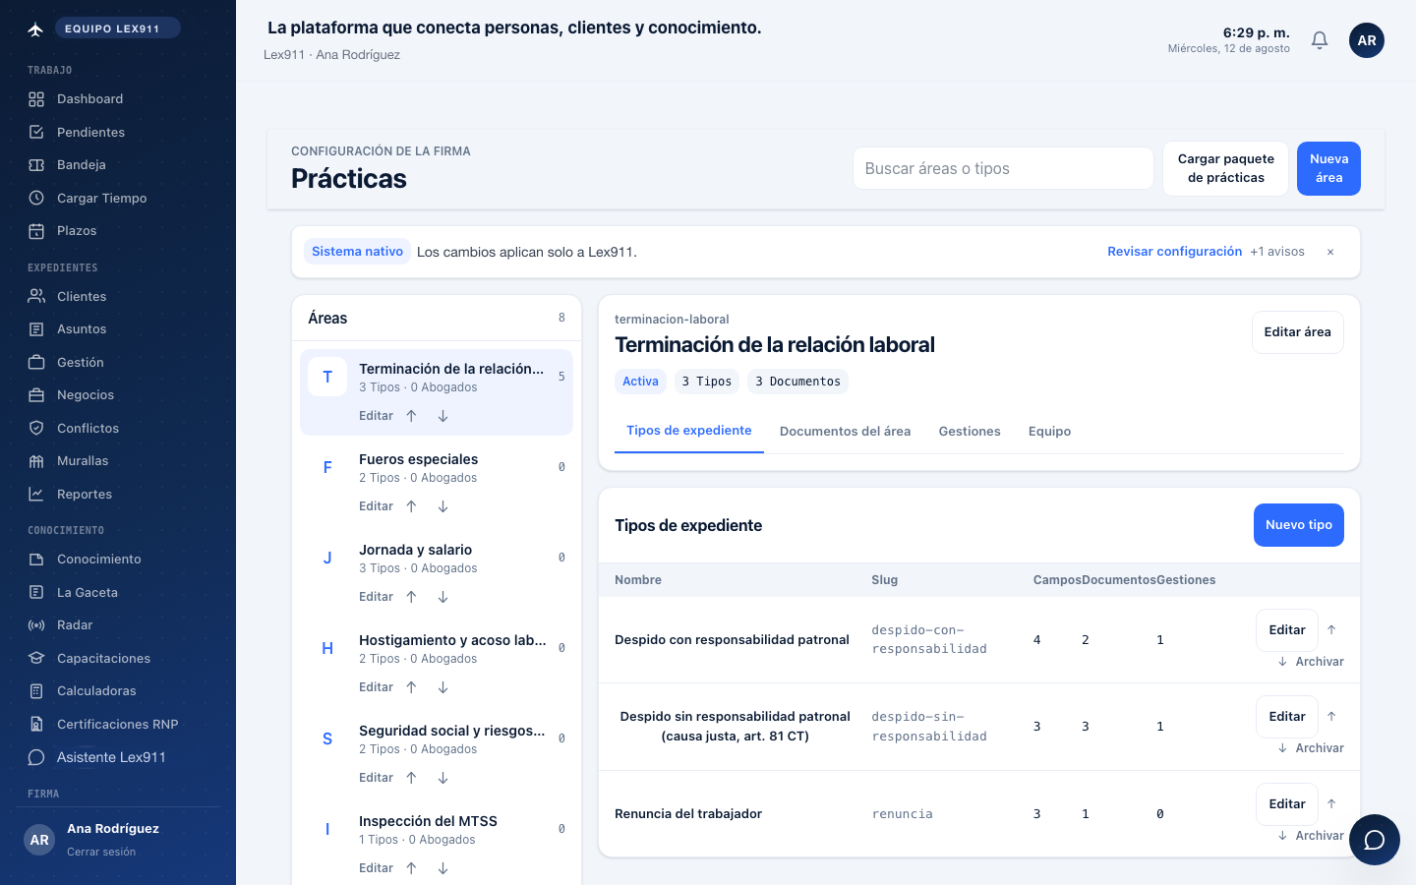1416x885 pixels.
Task: Move Jornada y salario area up with arrow
Action: 411,597
